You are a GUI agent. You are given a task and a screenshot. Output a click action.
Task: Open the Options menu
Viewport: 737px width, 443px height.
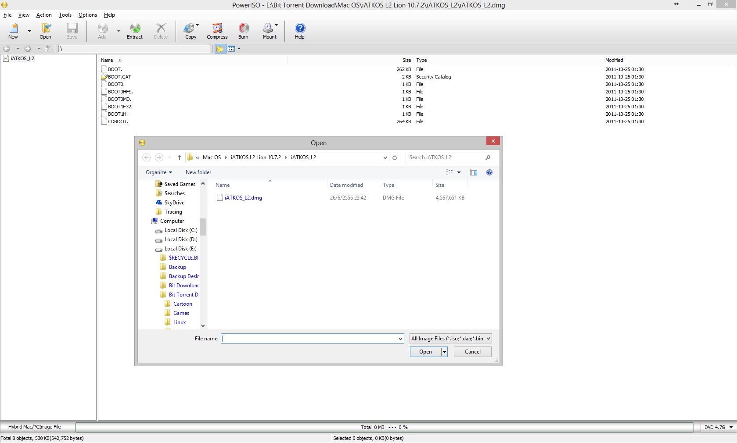pos(88,15)
